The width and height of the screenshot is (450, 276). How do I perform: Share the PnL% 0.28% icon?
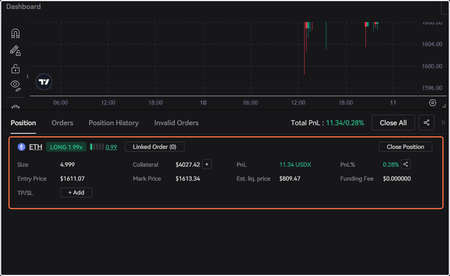coord(405,164)
